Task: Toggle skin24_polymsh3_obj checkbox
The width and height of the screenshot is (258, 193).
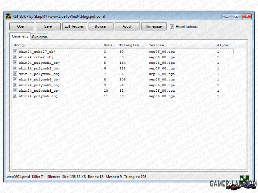Action: pyautogui.click(x=15, y=68)
